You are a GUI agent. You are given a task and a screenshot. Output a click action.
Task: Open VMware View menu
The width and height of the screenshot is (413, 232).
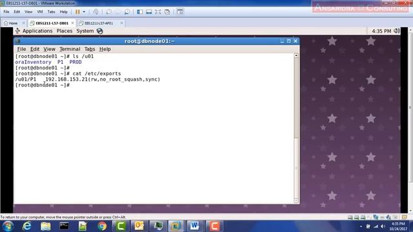28,12
